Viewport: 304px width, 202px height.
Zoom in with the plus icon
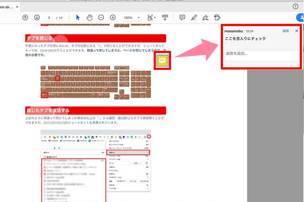(x=113, y=18)
